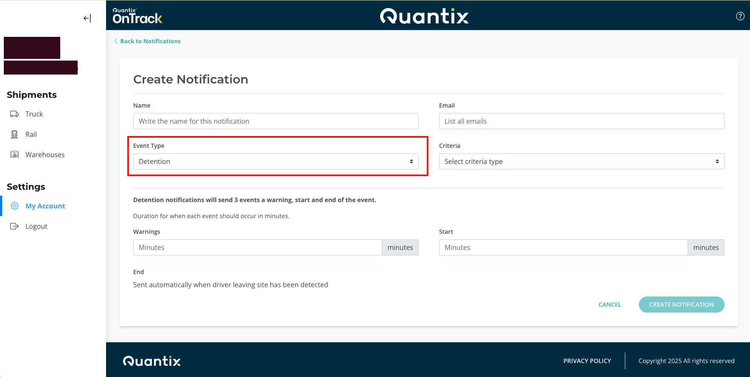Click the Warehouses building icon
This screenshot has height=377, width=750.
click(x=14, y=155)
